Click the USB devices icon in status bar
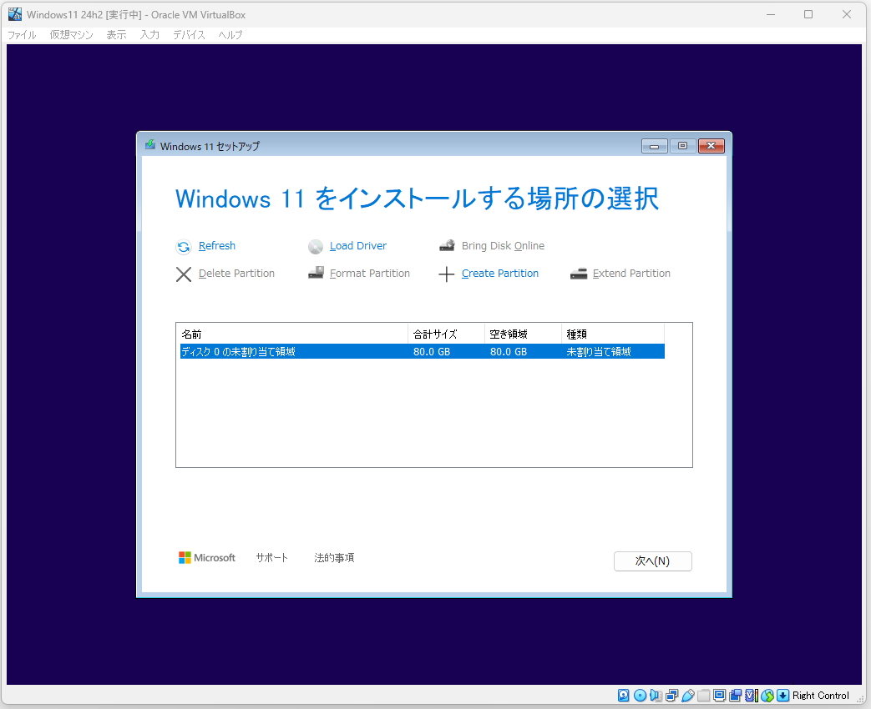The image size is (871, 709). pyautogui.click(x=688, y=695)
